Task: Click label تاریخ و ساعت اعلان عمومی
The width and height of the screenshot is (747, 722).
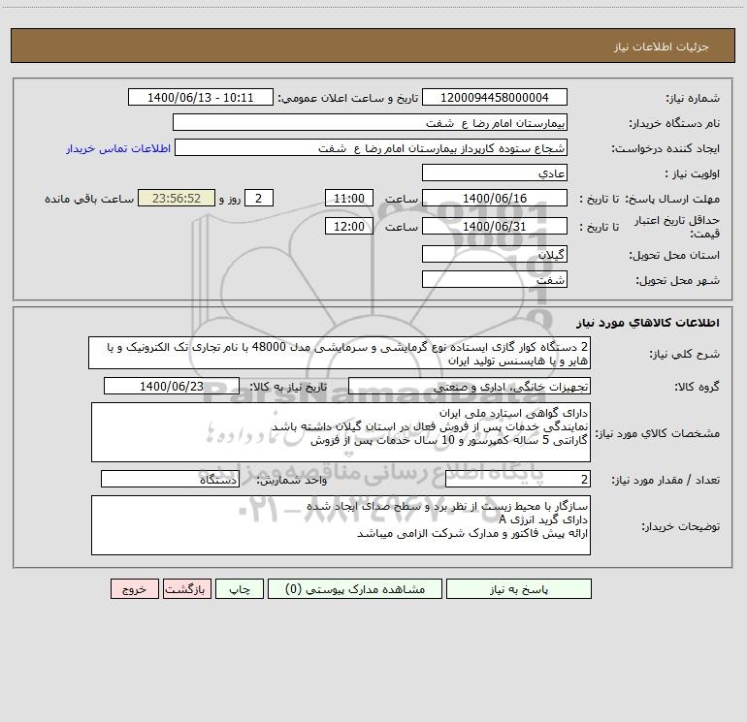Action: [347, 99]
